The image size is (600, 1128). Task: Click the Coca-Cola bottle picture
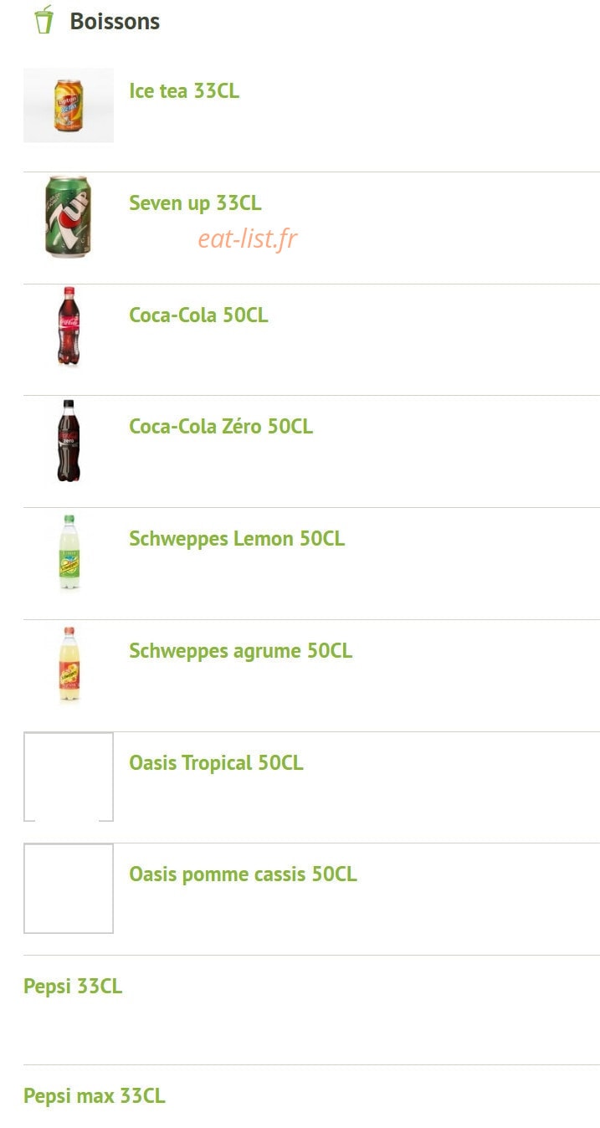pyautogui.click(x=69, y=328)
